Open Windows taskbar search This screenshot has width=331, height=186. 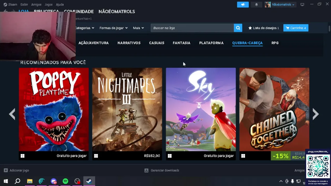(18, 181)
